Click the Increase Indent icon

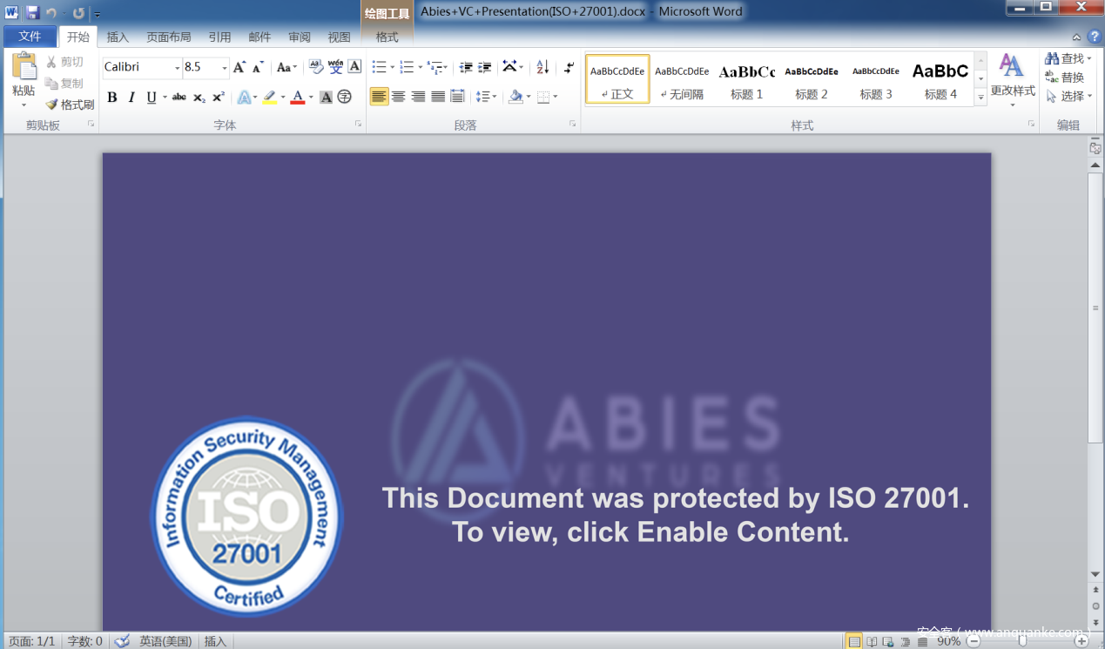(485, 67)
